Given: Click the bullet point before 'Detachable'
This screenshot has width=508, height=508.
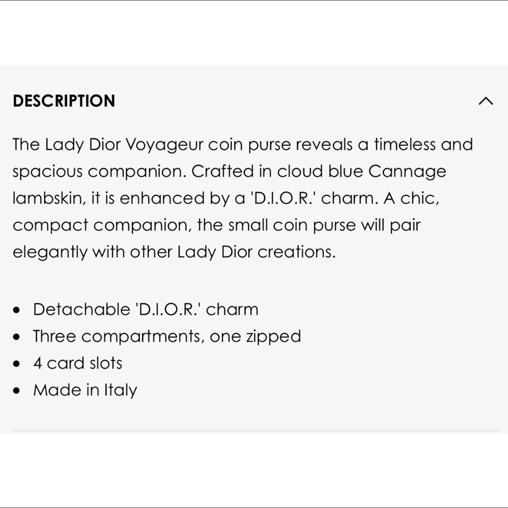Looking at the screenshot, I should [x=16, y=310].
